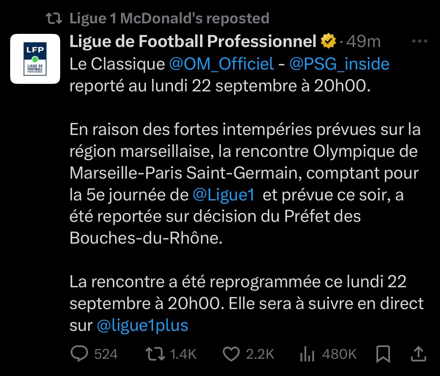The image size is (440, 376).
Task: Go to the @ligue1plus mention
Action: (x=143, y=325)
